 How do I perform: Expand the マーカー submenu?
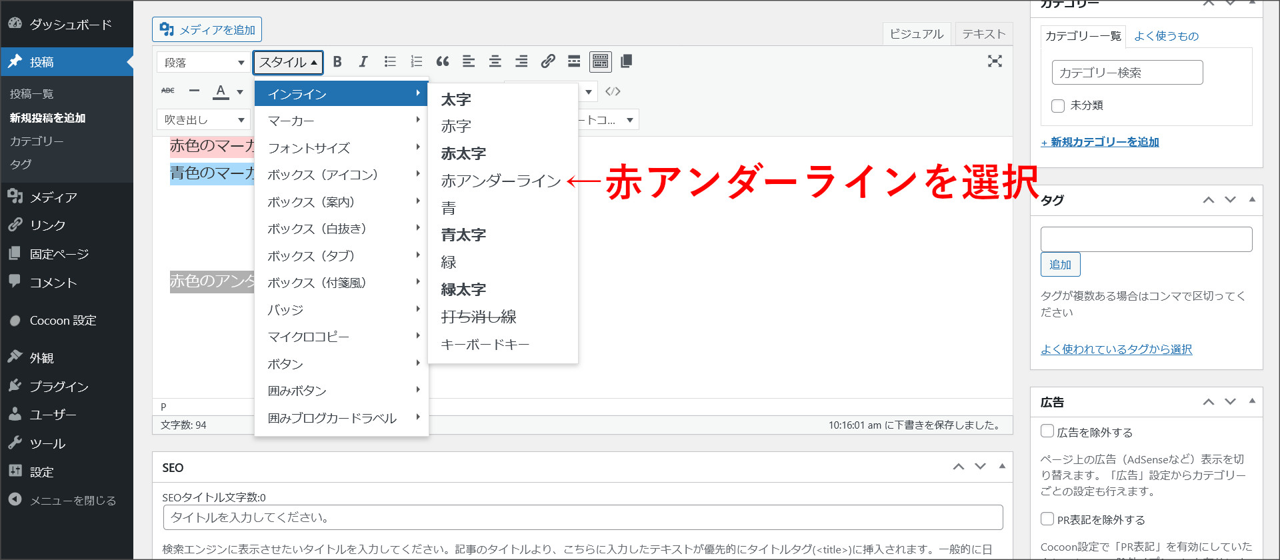coord(341,121)
